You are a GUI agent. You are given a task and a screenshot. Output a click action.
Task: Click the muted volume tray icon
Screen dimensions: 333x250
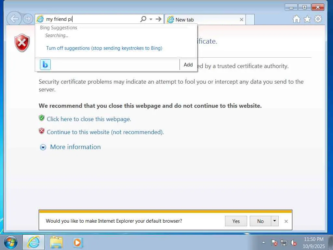point(294,243)
